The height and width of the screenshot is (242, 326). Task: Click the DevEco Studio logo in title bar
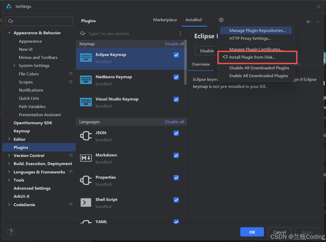coord(9,7)
